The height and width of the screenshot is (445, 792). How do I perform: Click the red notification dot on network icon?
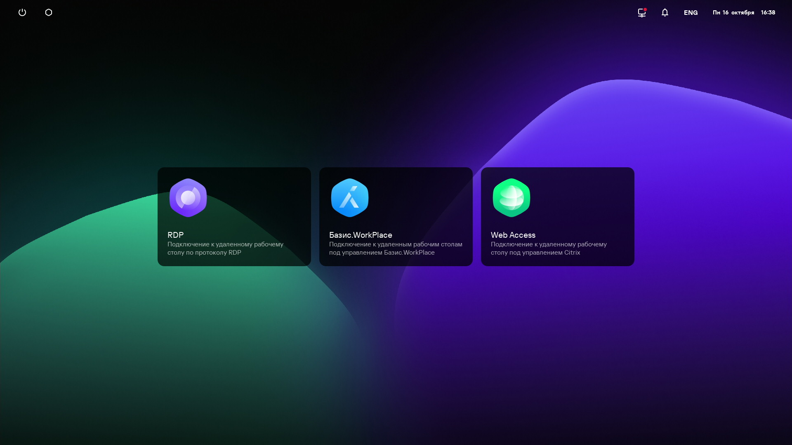[645, 9]
